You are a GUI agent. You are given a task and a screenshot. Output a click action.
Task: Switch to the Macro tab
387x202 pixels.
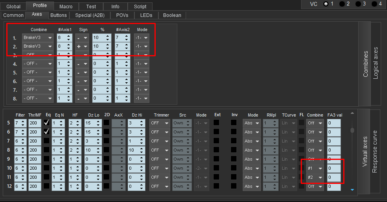(66, 6)
